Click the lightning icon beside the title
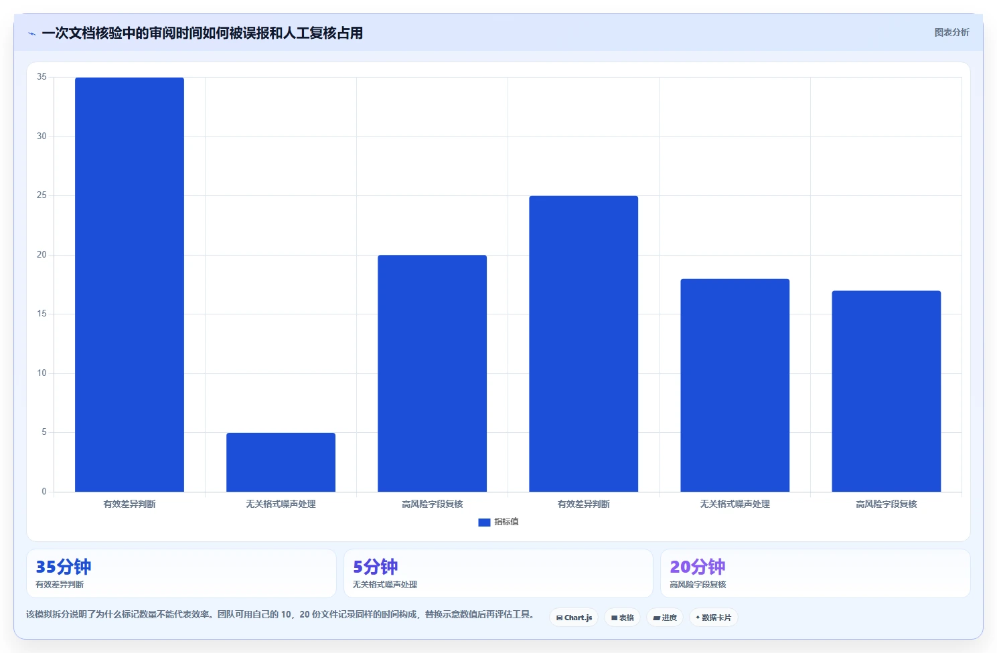997x653 pixels. pos(31,33)
